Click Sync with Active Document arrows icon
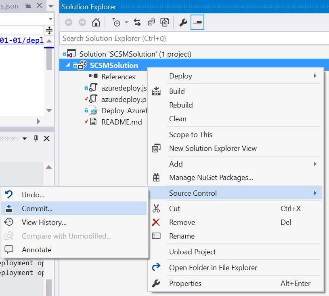 (x=137, y=23)
